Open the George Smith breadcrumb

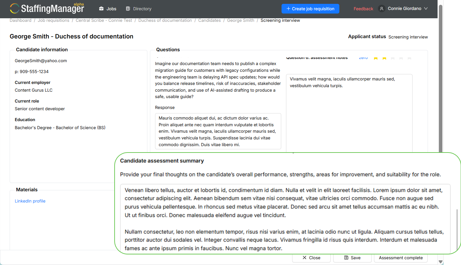(x=241, y=20)
